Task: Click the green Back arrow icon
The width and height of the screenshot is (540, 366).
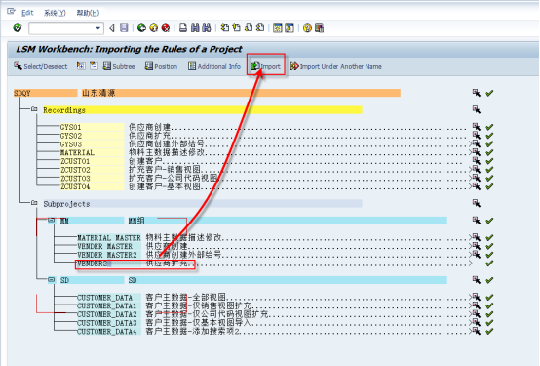Action: click(141, 28)
